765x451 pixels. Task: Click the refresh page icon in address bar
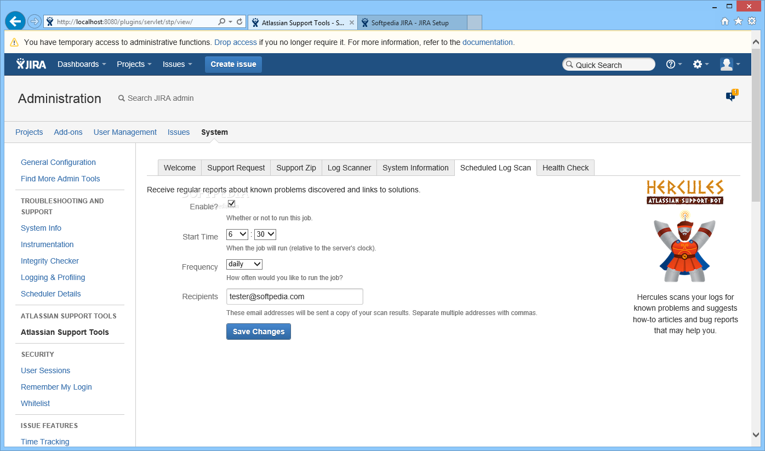pyautogui.click(x=239, y=22)
